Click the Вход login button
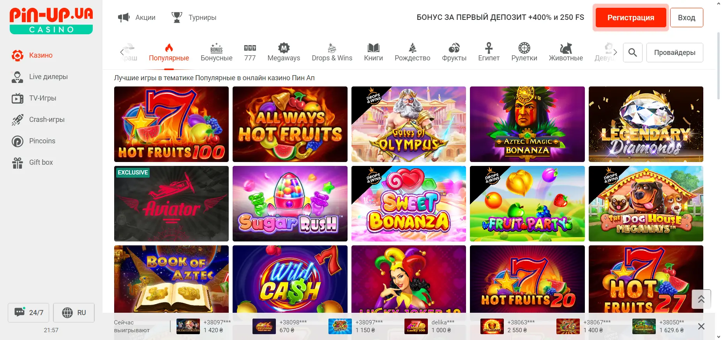 (x=686, y=18)
